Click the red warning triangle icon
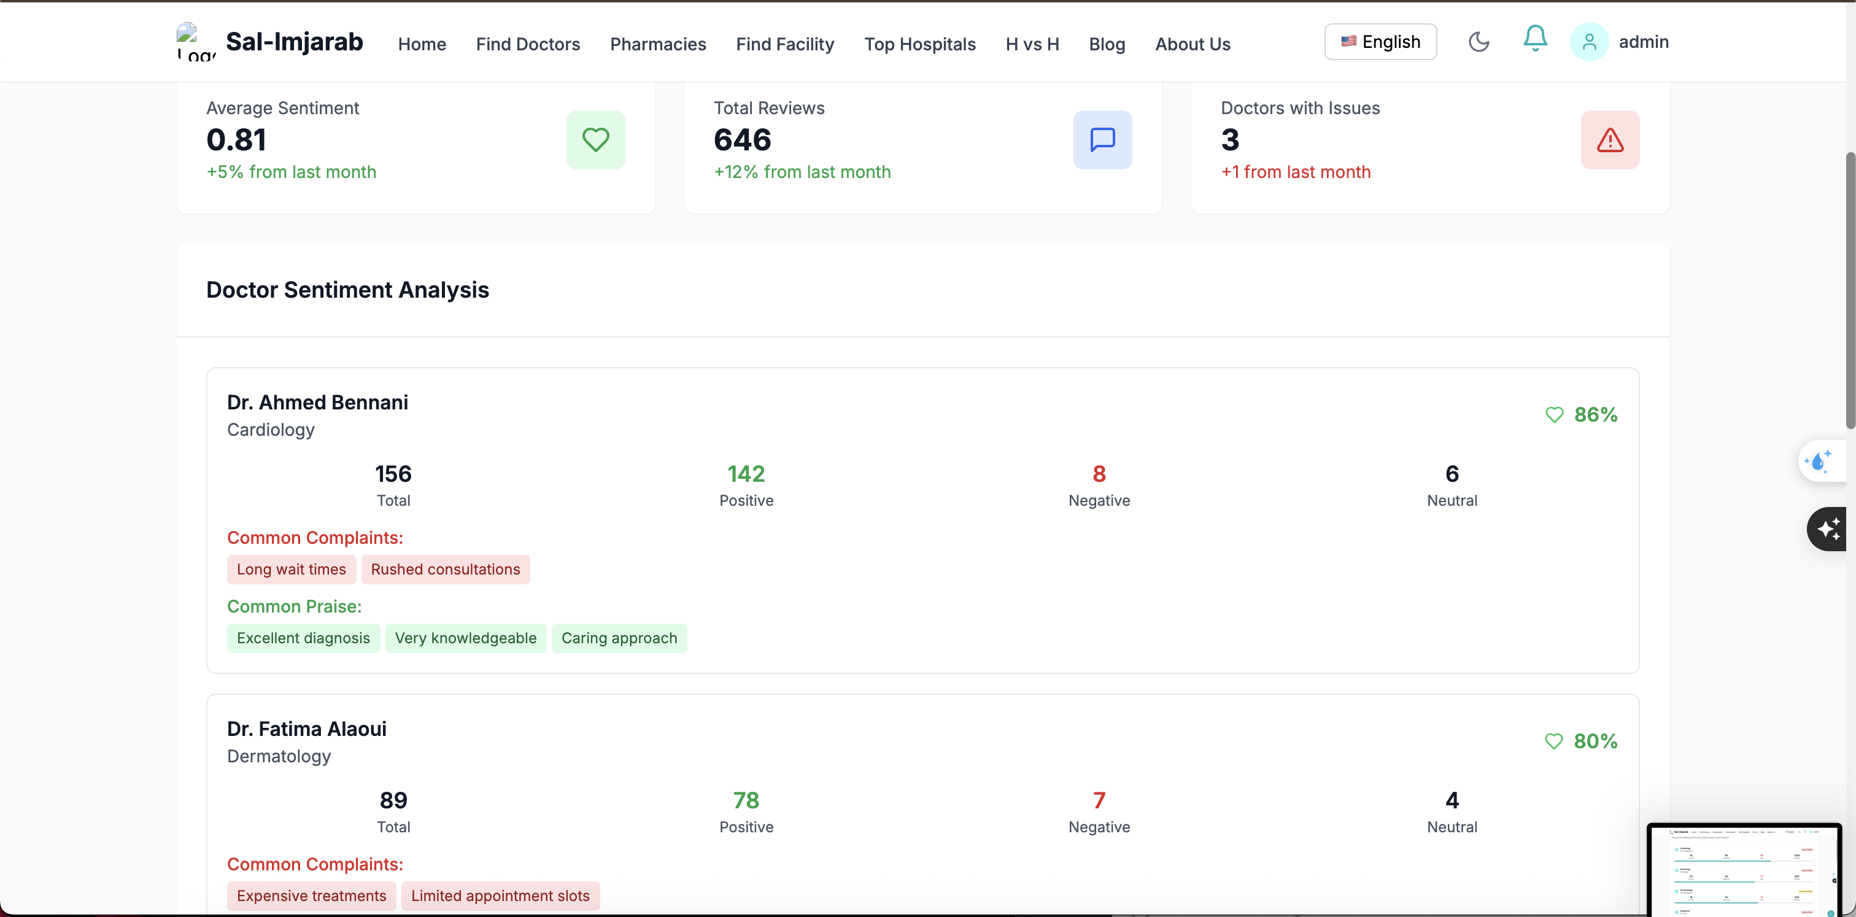 pos(1609,140)
